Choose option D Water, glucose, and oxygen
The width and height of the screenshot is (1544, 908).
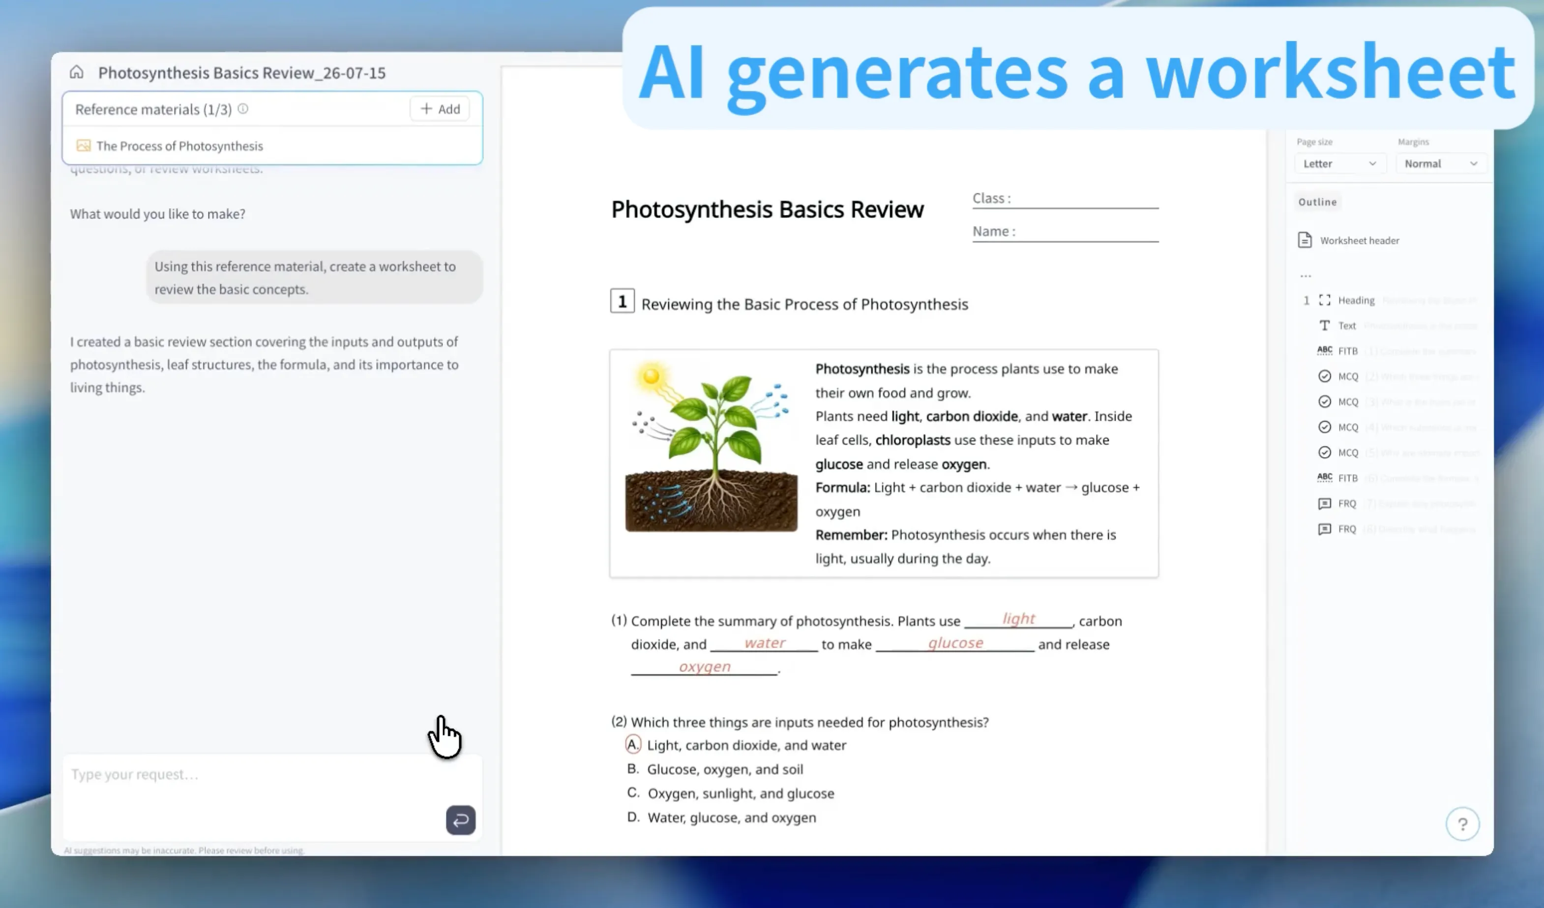pos(721,818)
